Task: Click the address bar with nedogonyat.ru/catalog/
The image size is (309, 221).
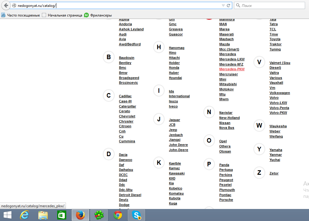Action: pos(118,5)
